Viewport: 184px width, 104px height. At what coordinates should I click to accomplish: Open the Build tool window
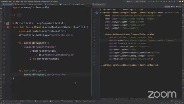(86, 101)
